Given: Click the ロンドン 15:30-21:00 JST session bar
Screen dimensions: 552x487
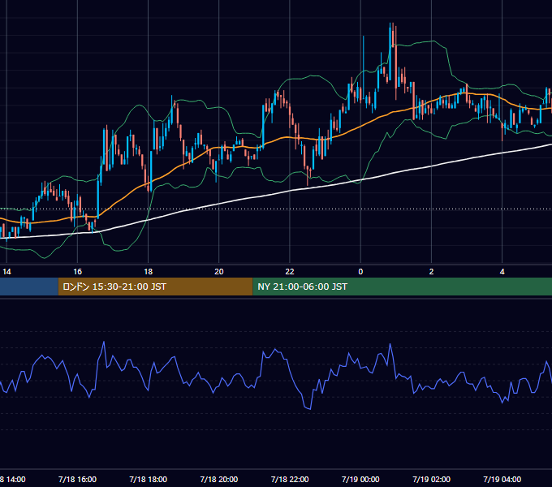Looking at the screenshot, I should [x=155, y=287].
